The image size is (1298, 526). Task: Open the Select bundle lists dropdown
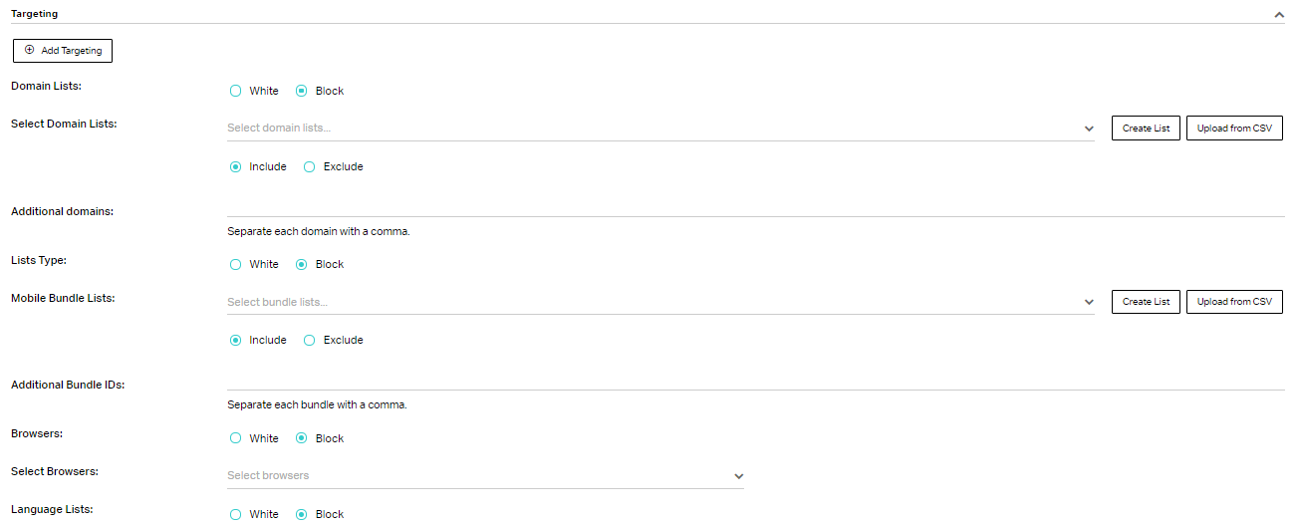pyautogui.click(x=660, y=302)
